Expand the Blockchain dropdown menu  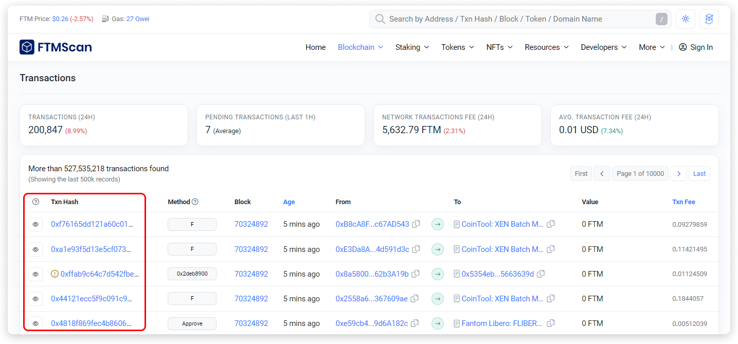pos(360,47)
